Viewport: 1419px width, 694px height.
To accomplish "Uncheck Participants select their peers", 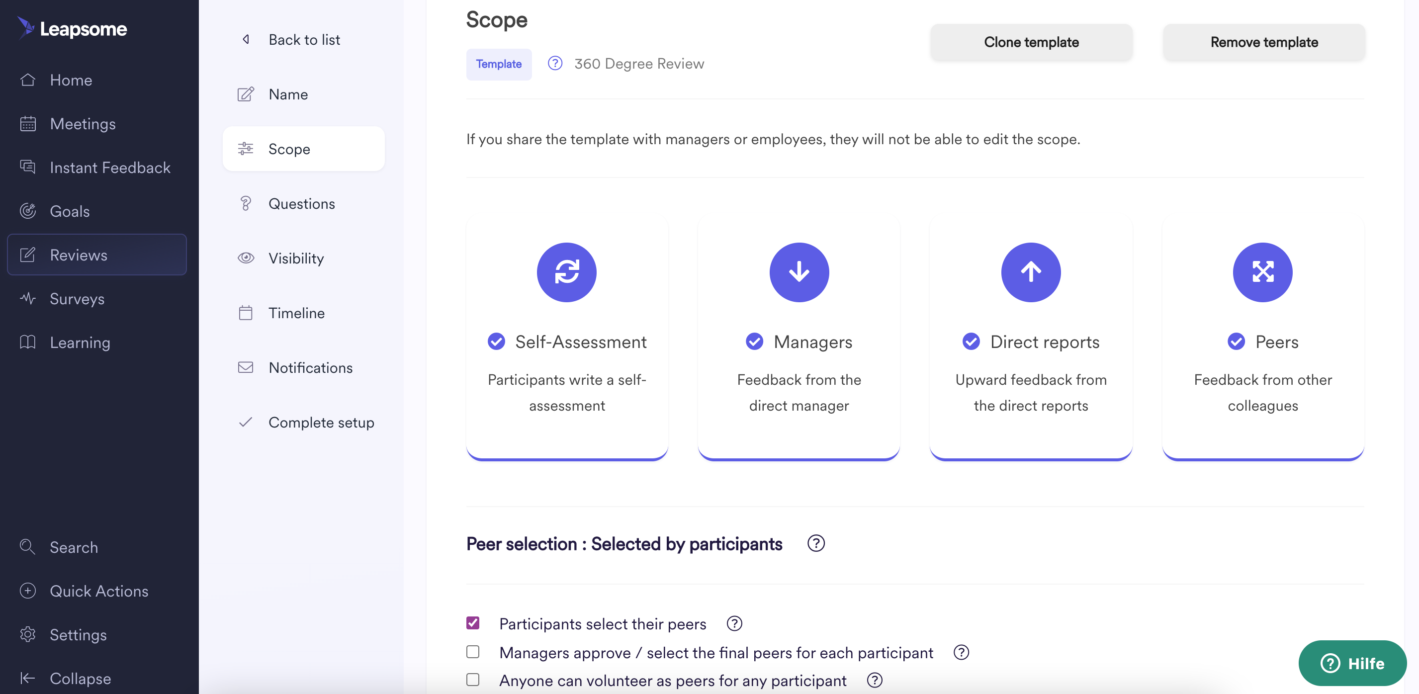I will tap(473, 623).
